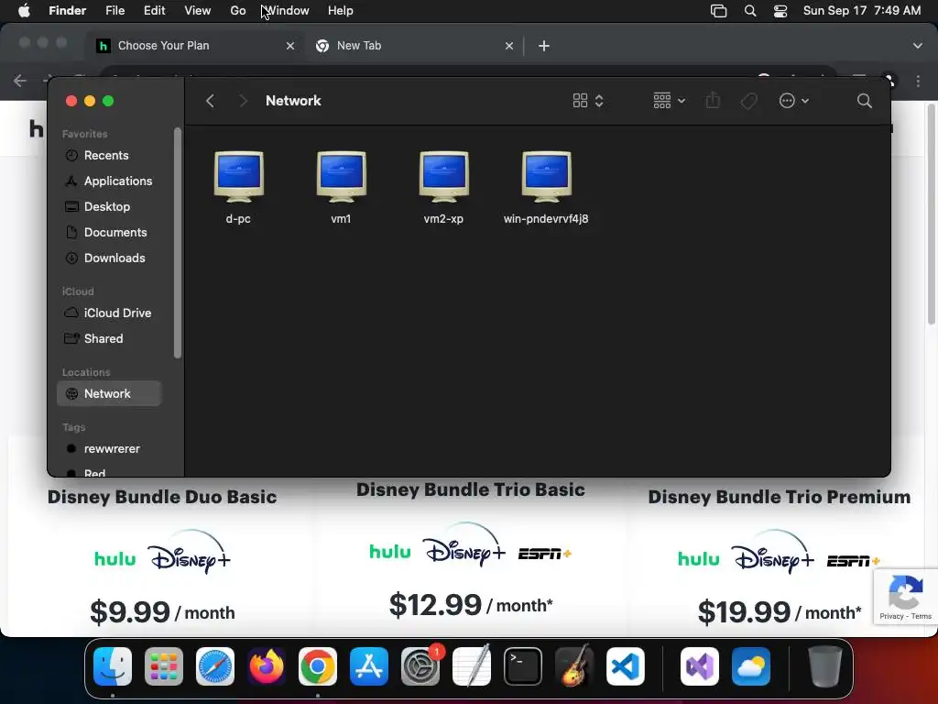
Task: Open the Finder group-by options dropdown
Action: click(x=669, y=101)
